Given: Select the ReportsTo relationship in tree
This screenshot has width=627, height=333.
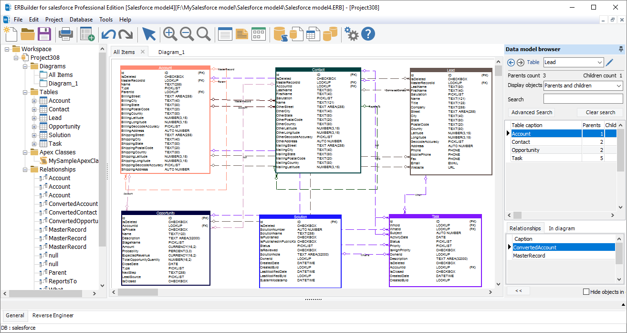Looking at the screenshot, I should pyautogui.click(x=63, y=281).
